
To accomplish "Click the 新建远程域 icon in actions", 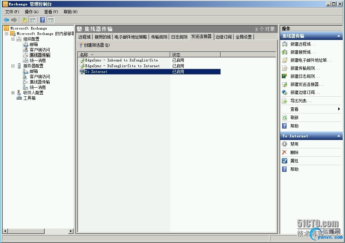I will coord(285,44).
